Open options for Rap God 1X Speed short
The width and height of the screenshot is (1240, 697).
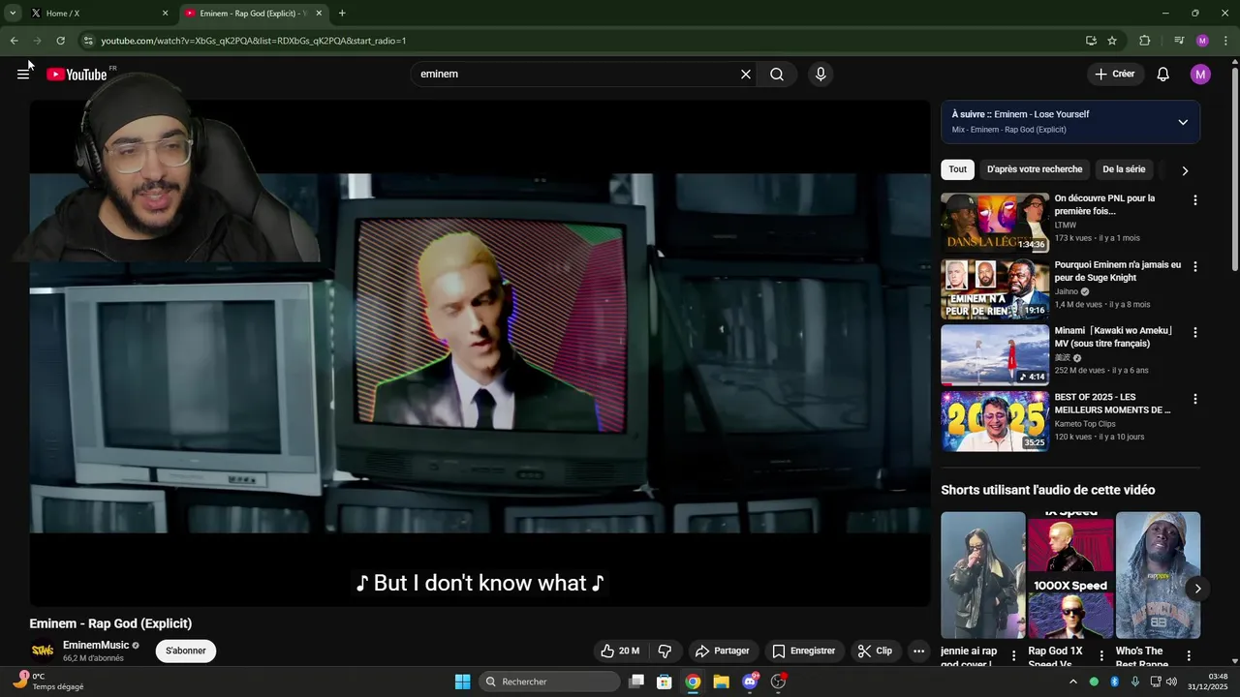pyautogui.click(x=1101, y=655)
